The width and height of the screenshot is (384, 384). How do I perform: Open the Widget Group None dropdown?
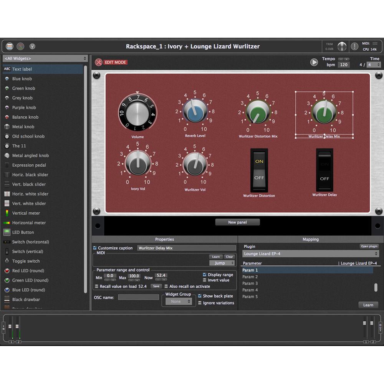[179, 301]
